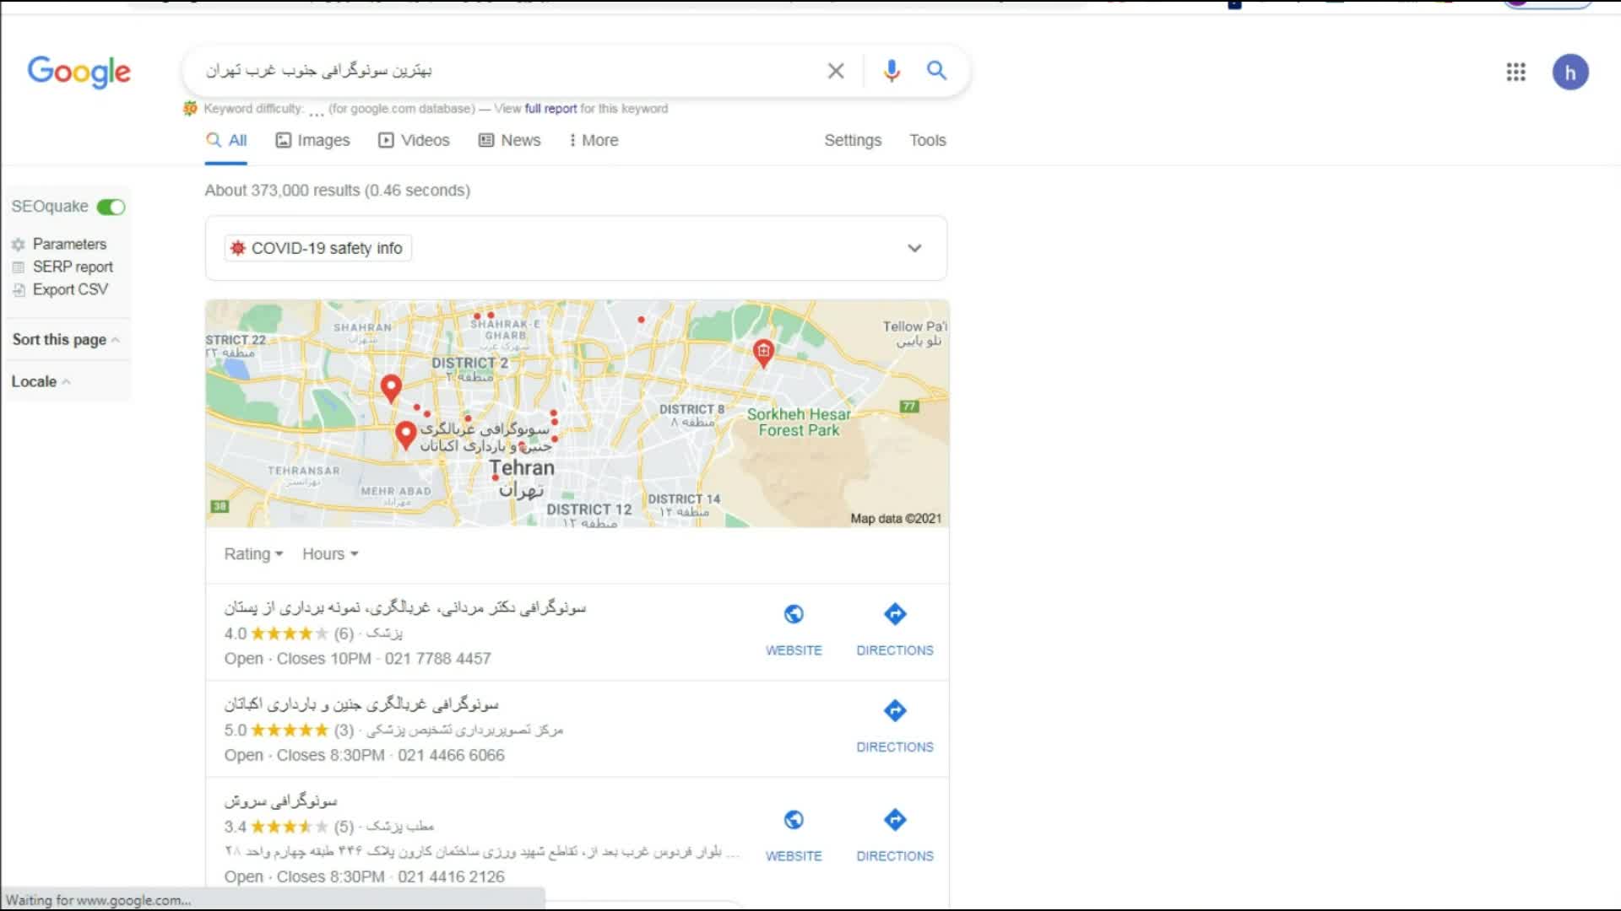Get directions for the second listing
1621x911 pixels.
point(895,711)
